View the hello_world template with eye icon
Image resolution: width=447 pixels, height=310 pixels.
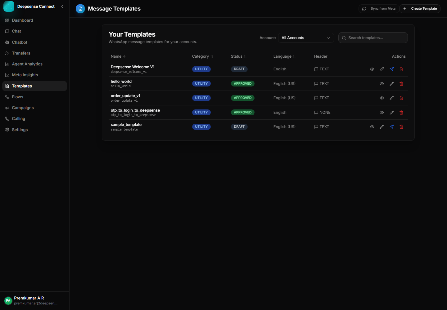(382, 84)
